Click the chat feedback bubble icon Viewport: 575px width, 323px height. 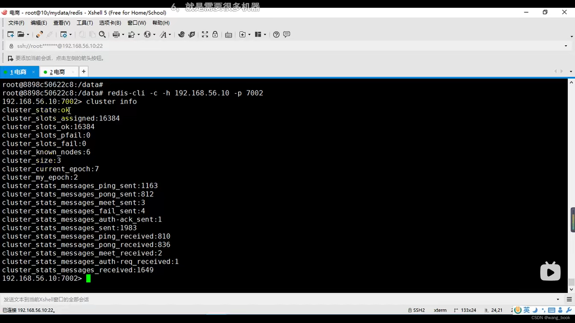[x=287, y=34]
